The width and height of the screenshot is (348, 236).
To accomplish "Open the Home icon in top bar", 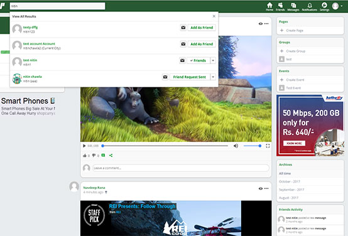I will click(269, 6).
